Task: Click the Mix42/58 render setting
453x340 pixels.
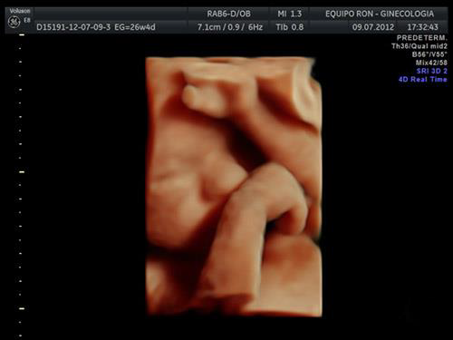Action: (431, 63)
